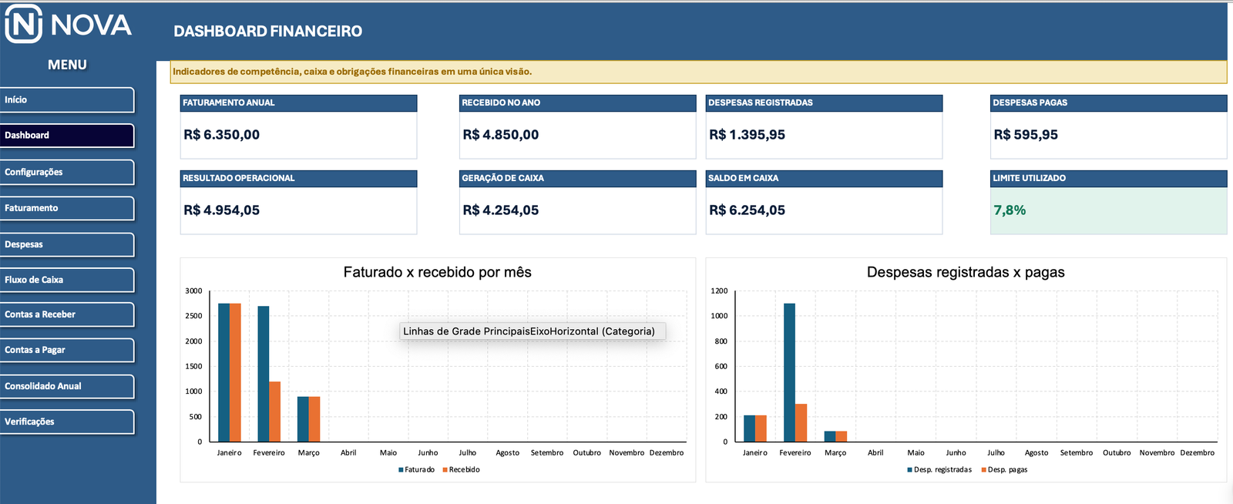The image size is (1233, 504).
Task: Click the 1200 axis value in expenses chart
Action: point(719,291)
